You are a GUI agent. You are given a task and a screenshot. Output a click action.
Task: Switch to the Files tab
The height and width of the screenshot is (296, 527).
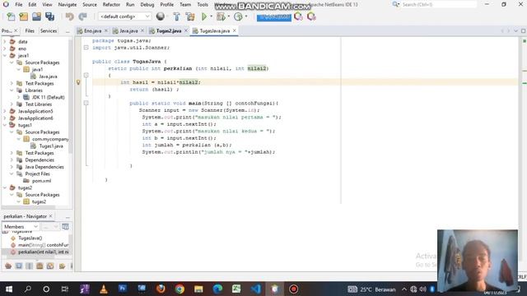point(30,31)
